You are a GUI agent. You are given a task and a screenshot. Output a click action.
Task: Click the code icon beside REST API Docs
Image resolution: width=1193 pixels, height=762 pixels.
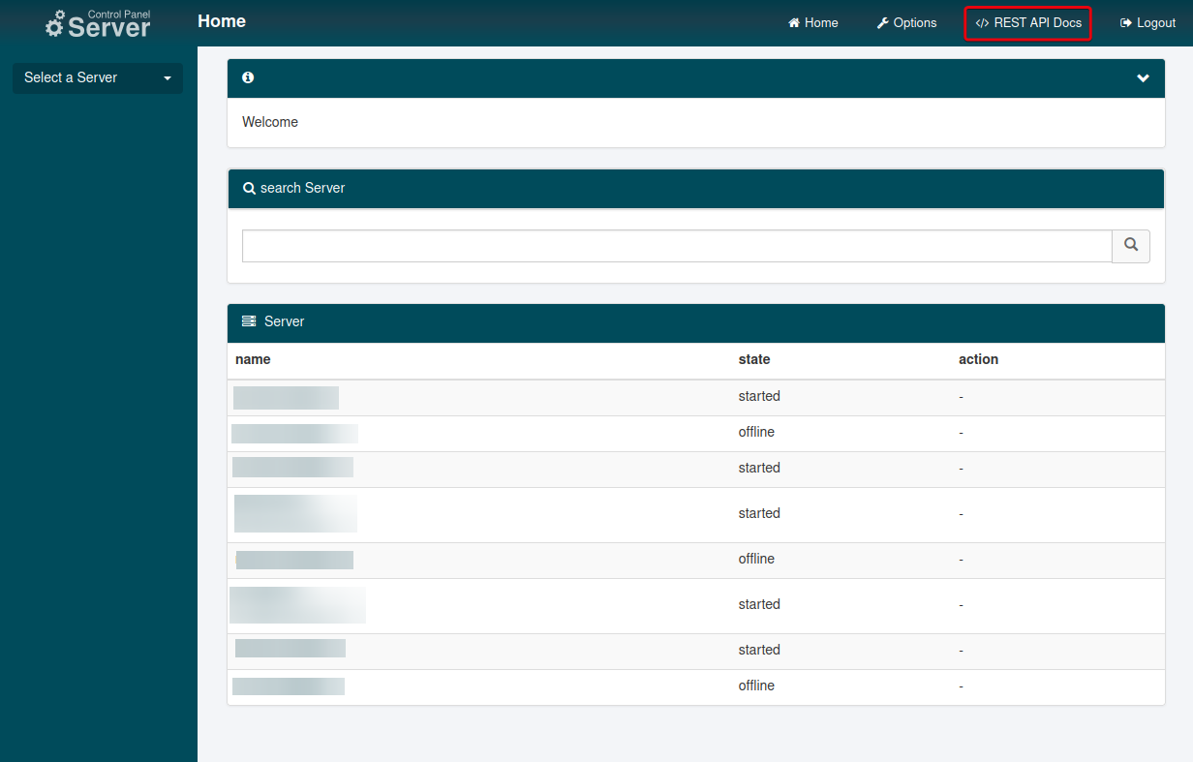[982, 23]
